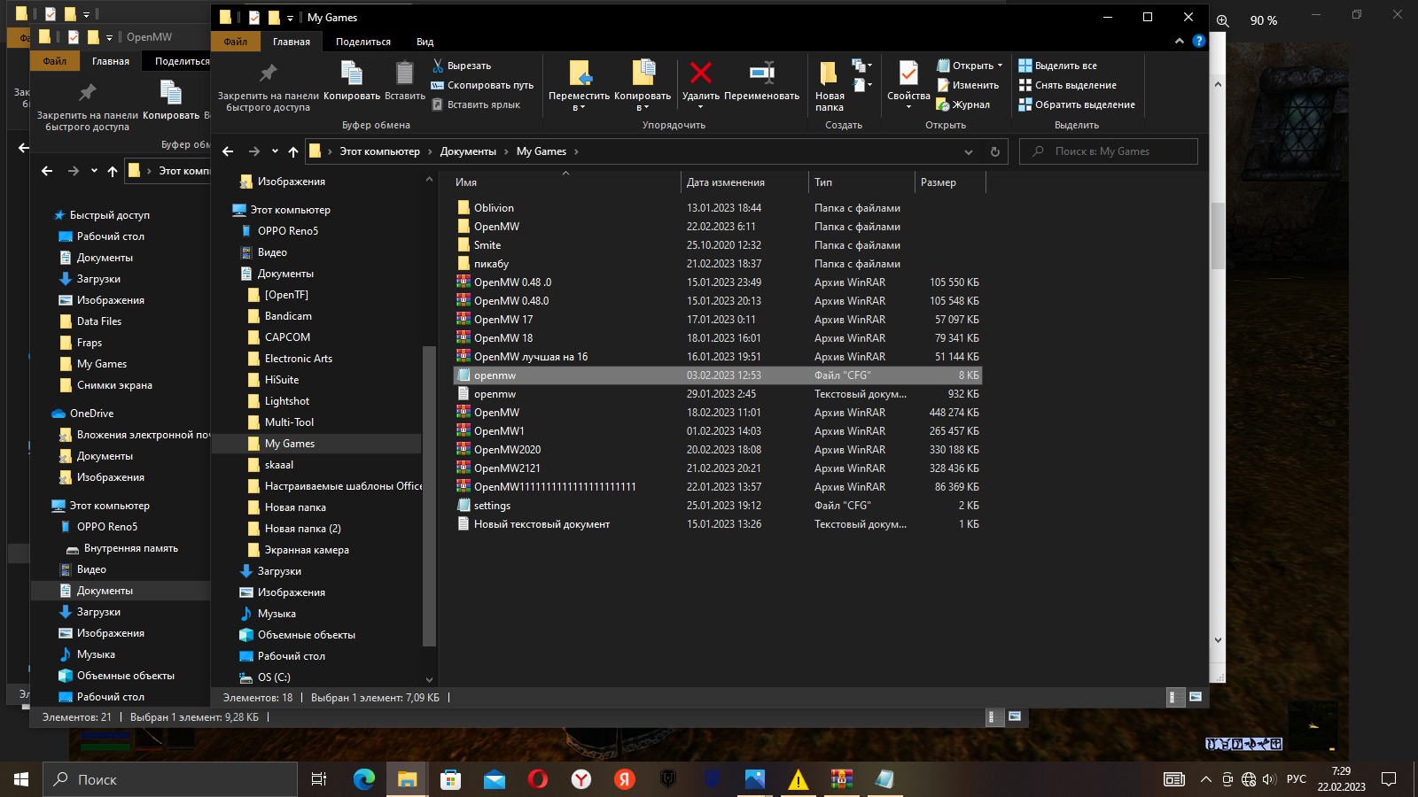This screenshot has height=797, width=1418.
Task: Pin to Quick Access in My Games ribbon
Action: 268,85
